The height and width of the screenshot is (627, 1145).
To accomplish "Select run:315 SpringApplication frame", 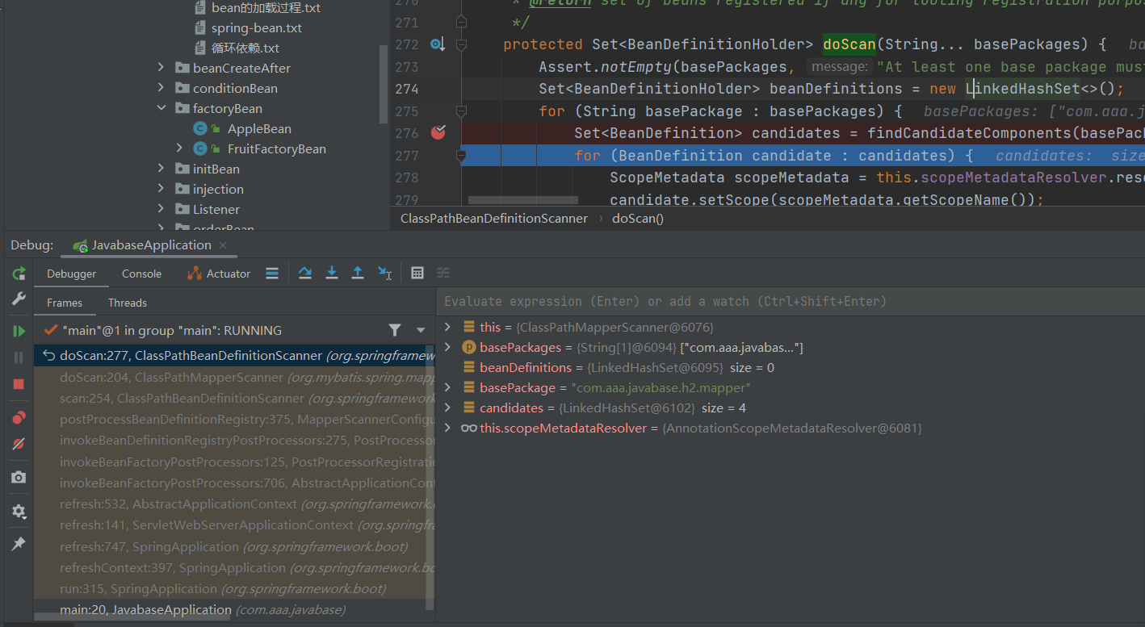I will [234, 588].
